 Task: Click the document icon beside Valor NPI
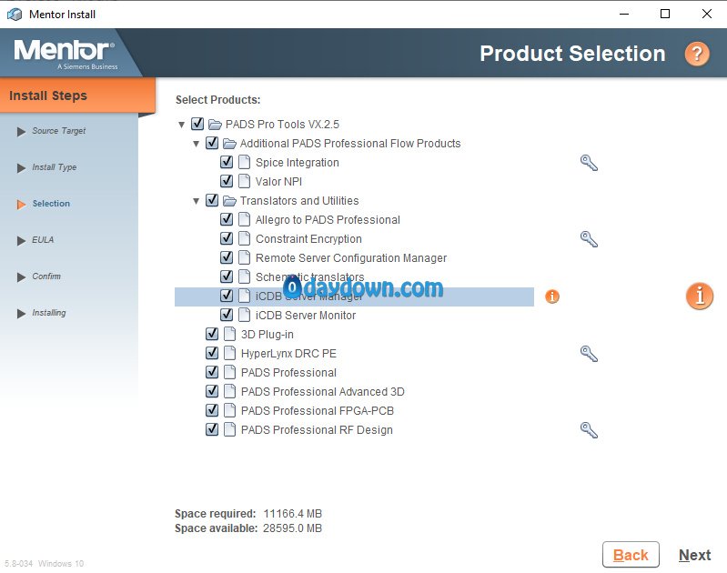245,181
